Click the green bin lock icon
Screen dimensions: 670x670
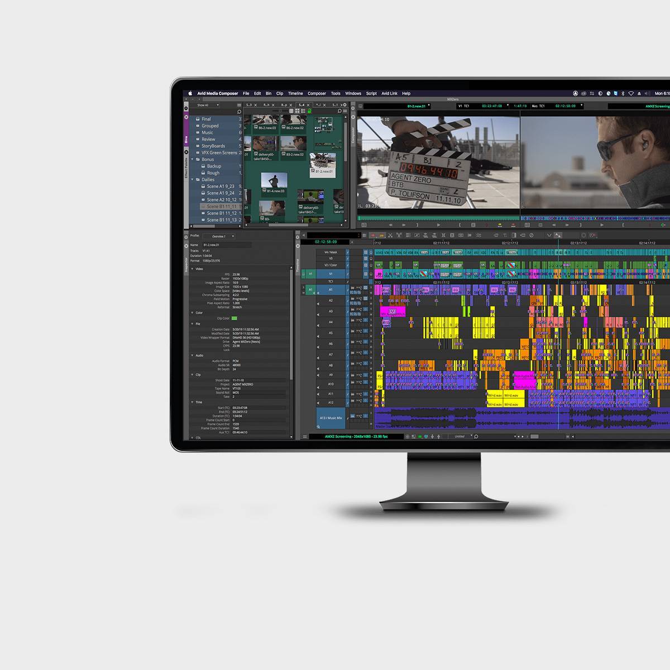coord(309,111)
